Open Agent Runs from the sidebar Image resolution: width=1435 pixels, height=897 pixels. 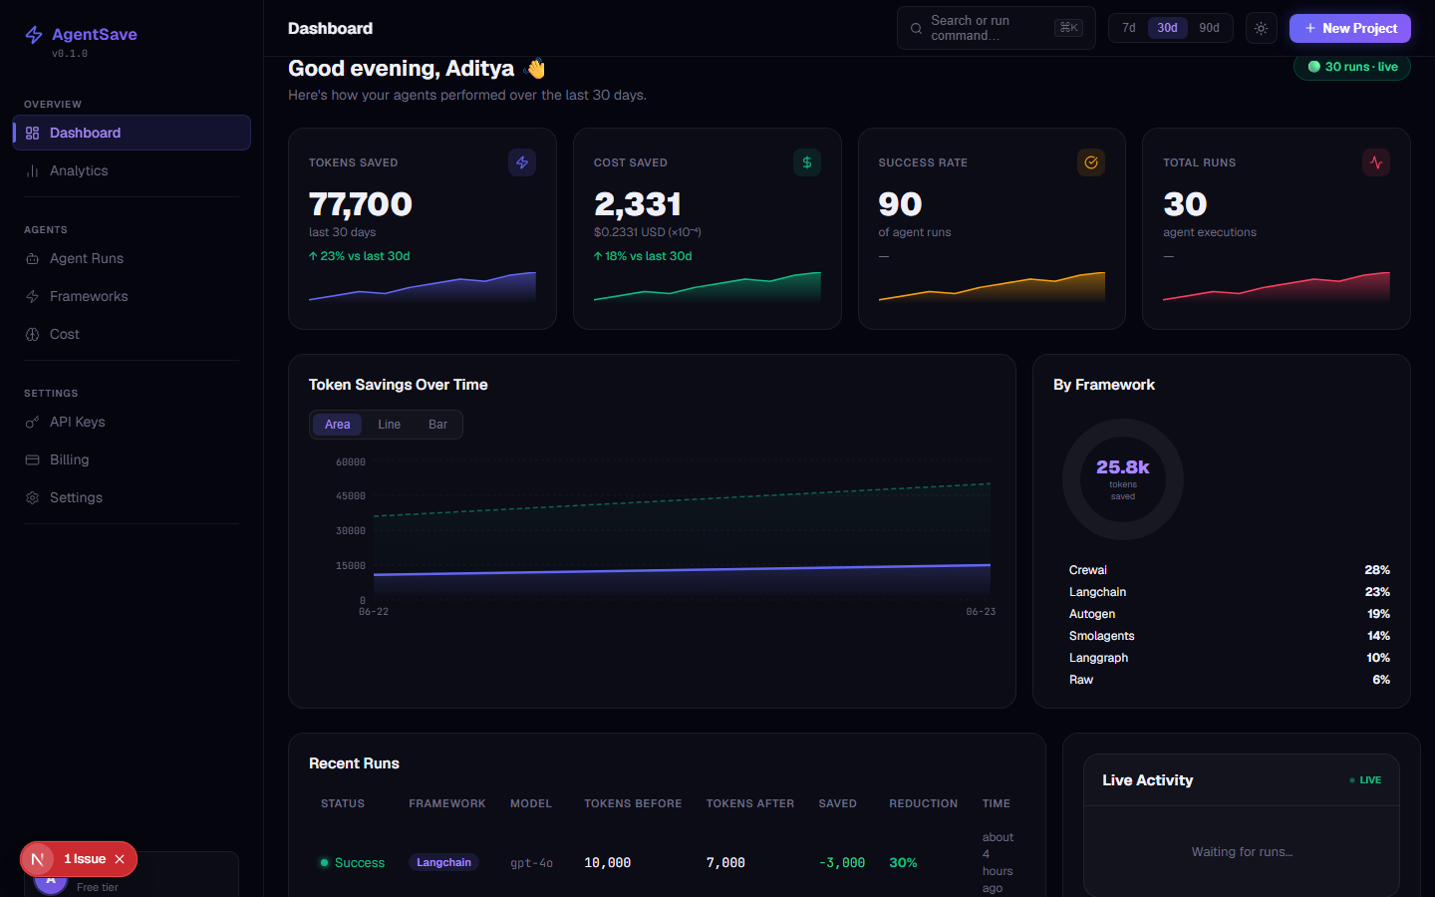pyautogui.click(x=132, y=258)
